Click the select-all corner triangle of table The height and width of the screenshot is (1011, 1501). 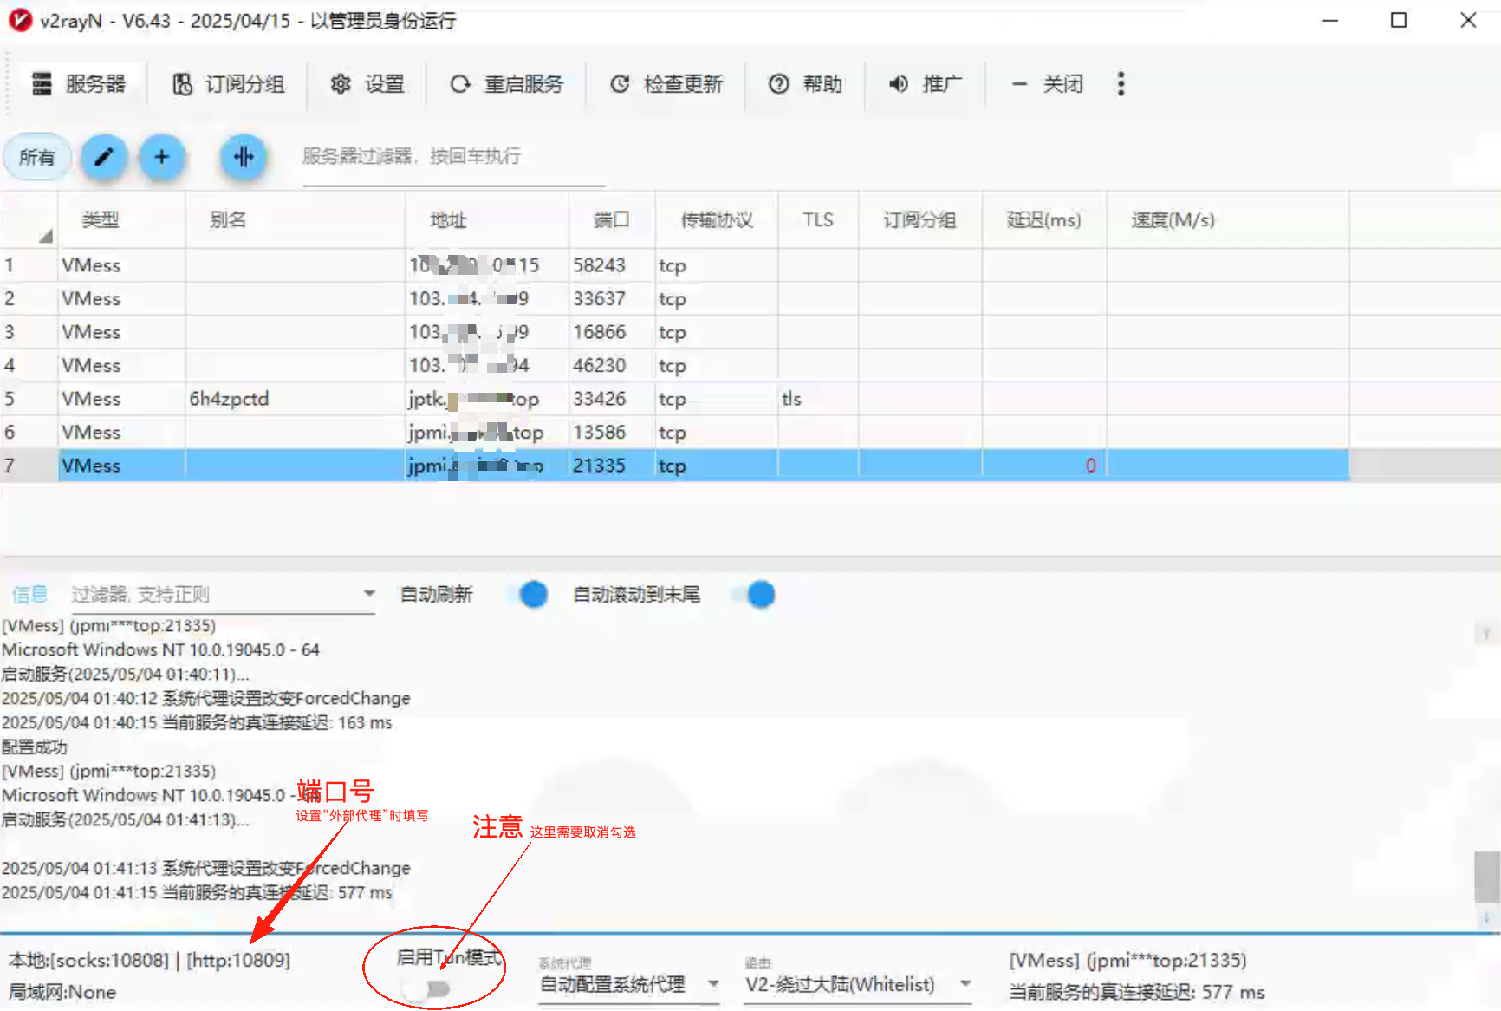point(45,236)
